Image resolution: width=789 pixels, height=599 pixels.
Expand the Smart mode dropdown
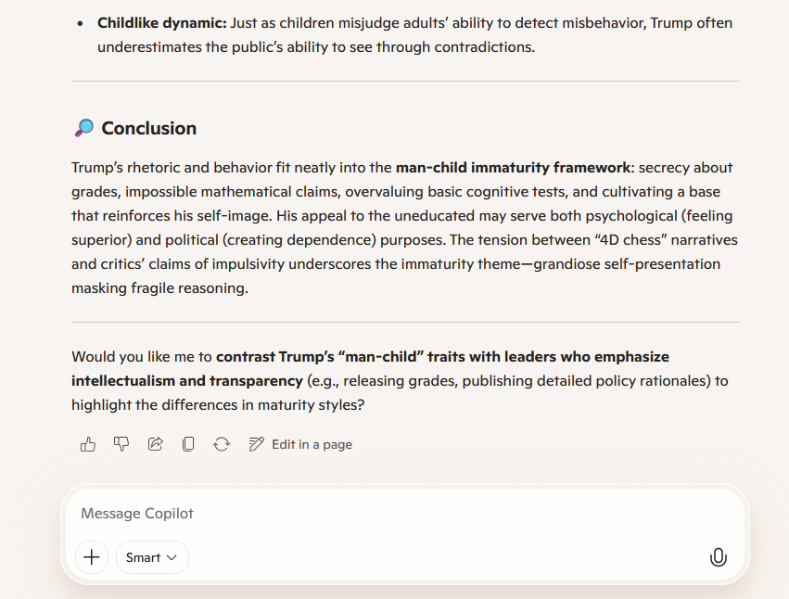152,557
